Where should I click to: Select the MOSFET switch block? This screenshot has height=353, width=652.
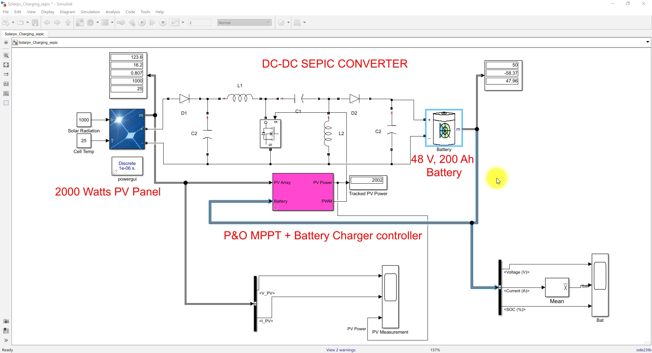point(270,133)
